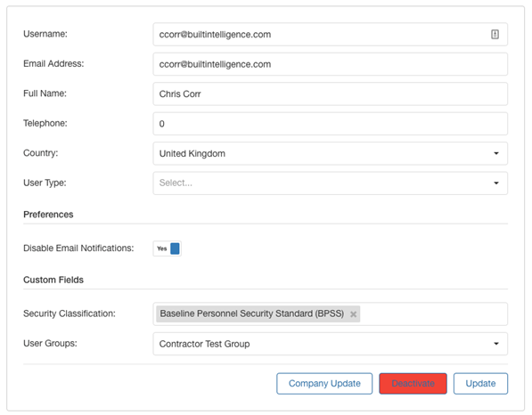532x415 pixels.
Task: Select the Full Name field with Chris Corr
Action: [x=330, y=94]
